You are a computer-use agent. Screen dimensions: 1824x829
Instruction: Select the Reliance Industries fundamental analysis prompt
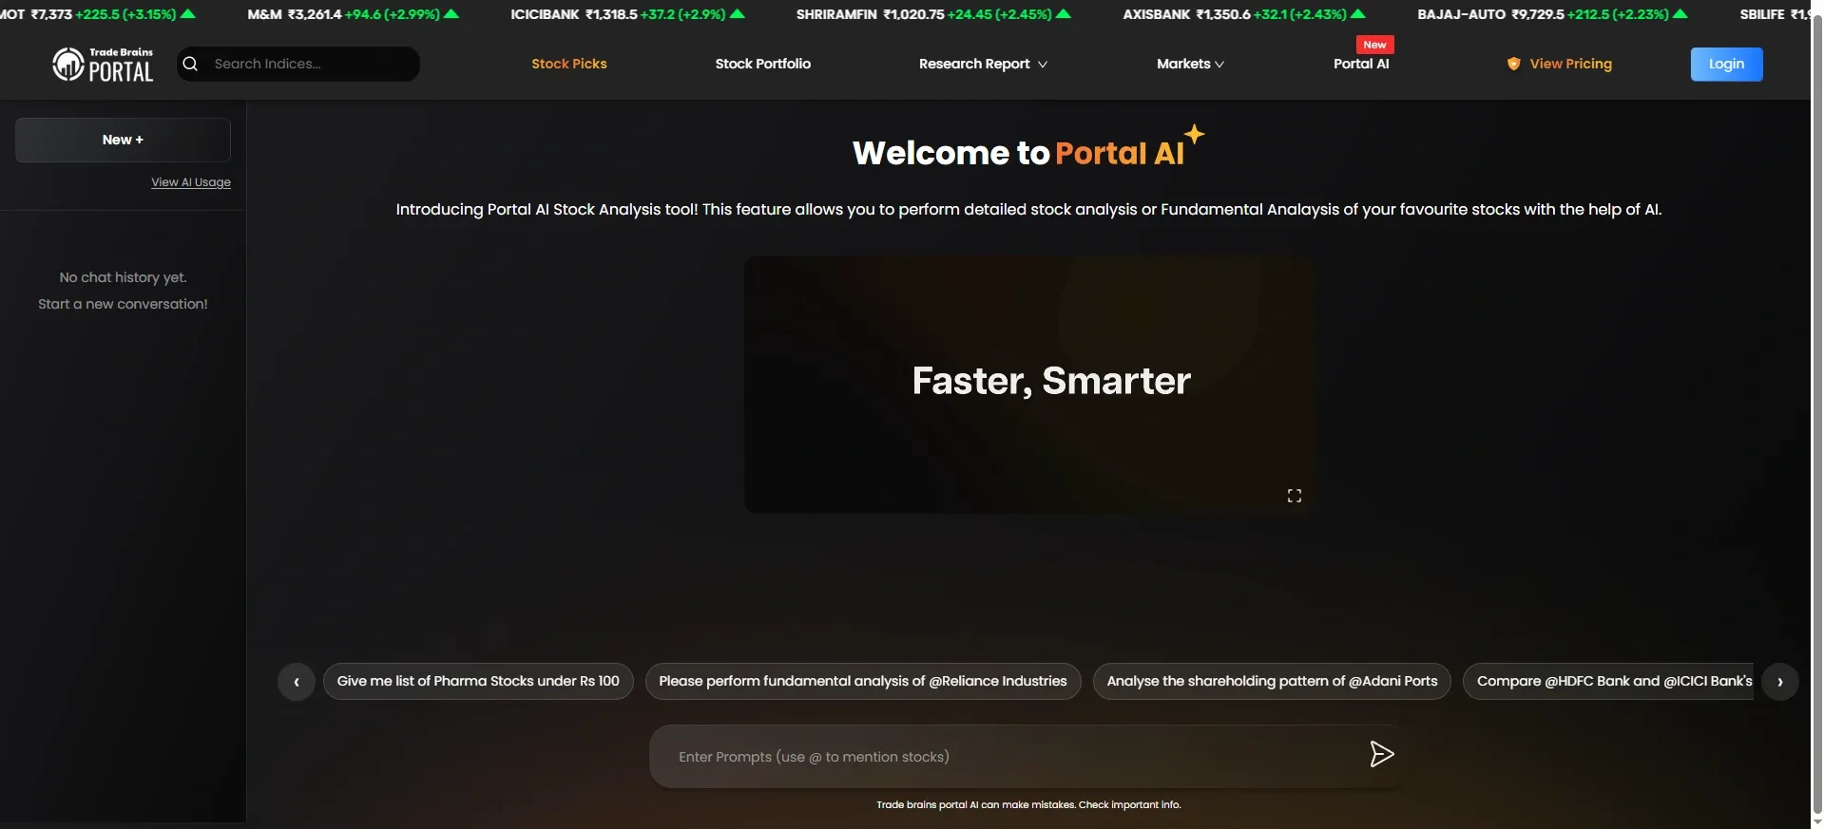[x=863, y=681]
